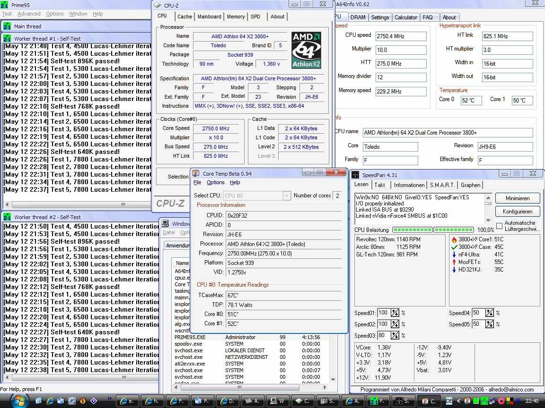Switch to the Internet Explorer taskbar button labeled h.
This screenshot has height=408, width=545.
coord(152,401)
